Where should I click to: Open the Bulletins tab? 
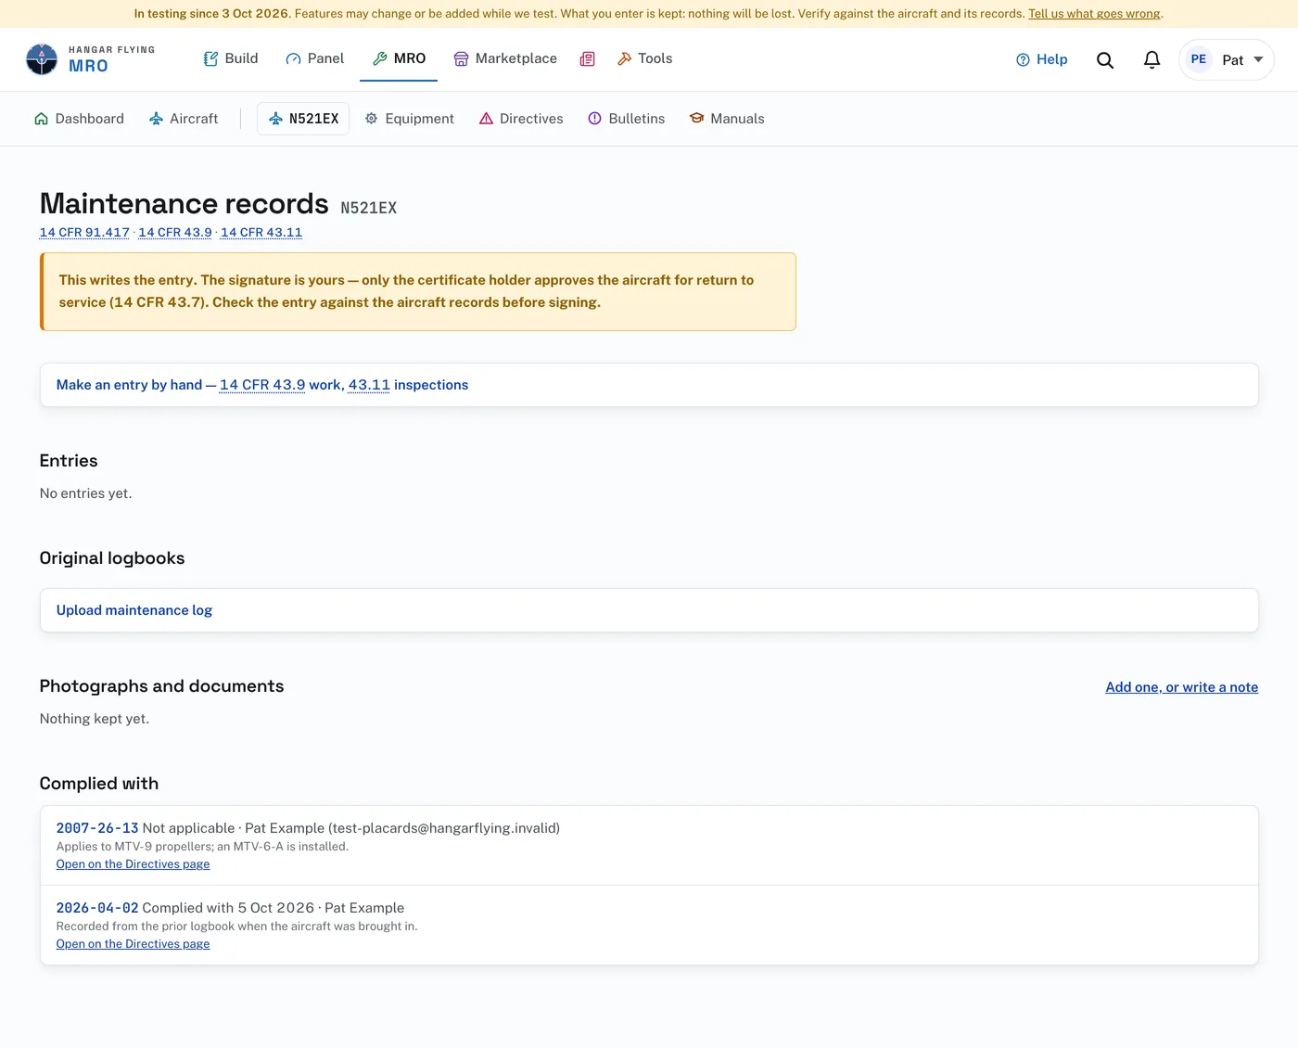click(627, 119)
